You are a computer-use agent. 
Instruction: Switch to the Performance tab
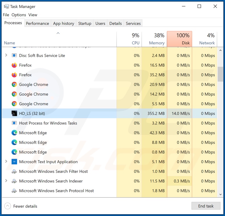click(x=37, y=23)
